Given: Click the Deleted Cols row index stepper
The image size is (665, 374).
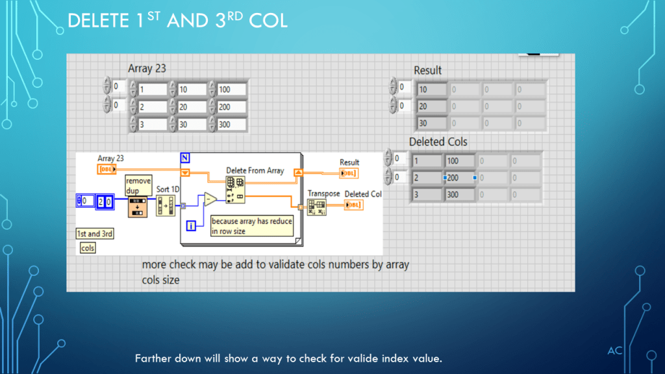Looking at the screenshot, I should [388, 158].
